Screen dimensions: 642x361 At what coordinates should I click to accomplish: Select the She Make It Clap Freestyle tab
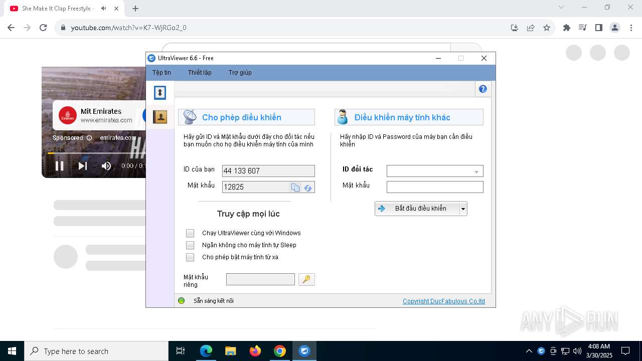[58, 9]
